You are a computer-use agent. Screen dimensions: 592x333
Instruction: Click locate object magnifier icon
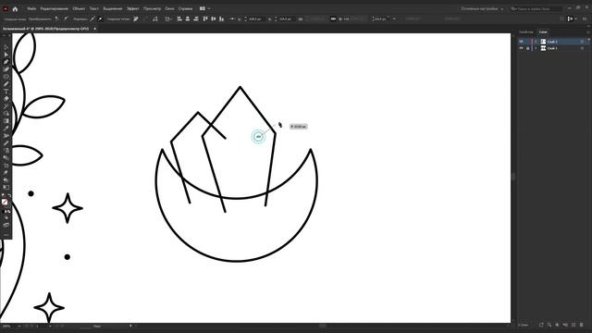click(x=549, y=325)
